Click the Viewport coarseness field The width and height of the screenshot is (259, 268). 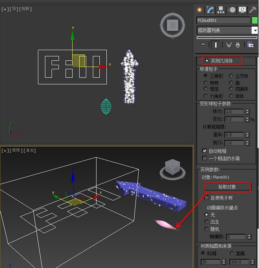pos(234,143)
